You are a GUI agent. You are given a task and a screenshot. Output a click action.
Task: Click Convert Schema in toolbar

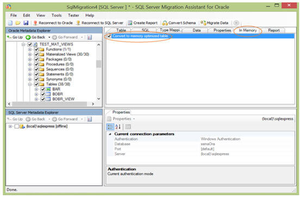179,23
